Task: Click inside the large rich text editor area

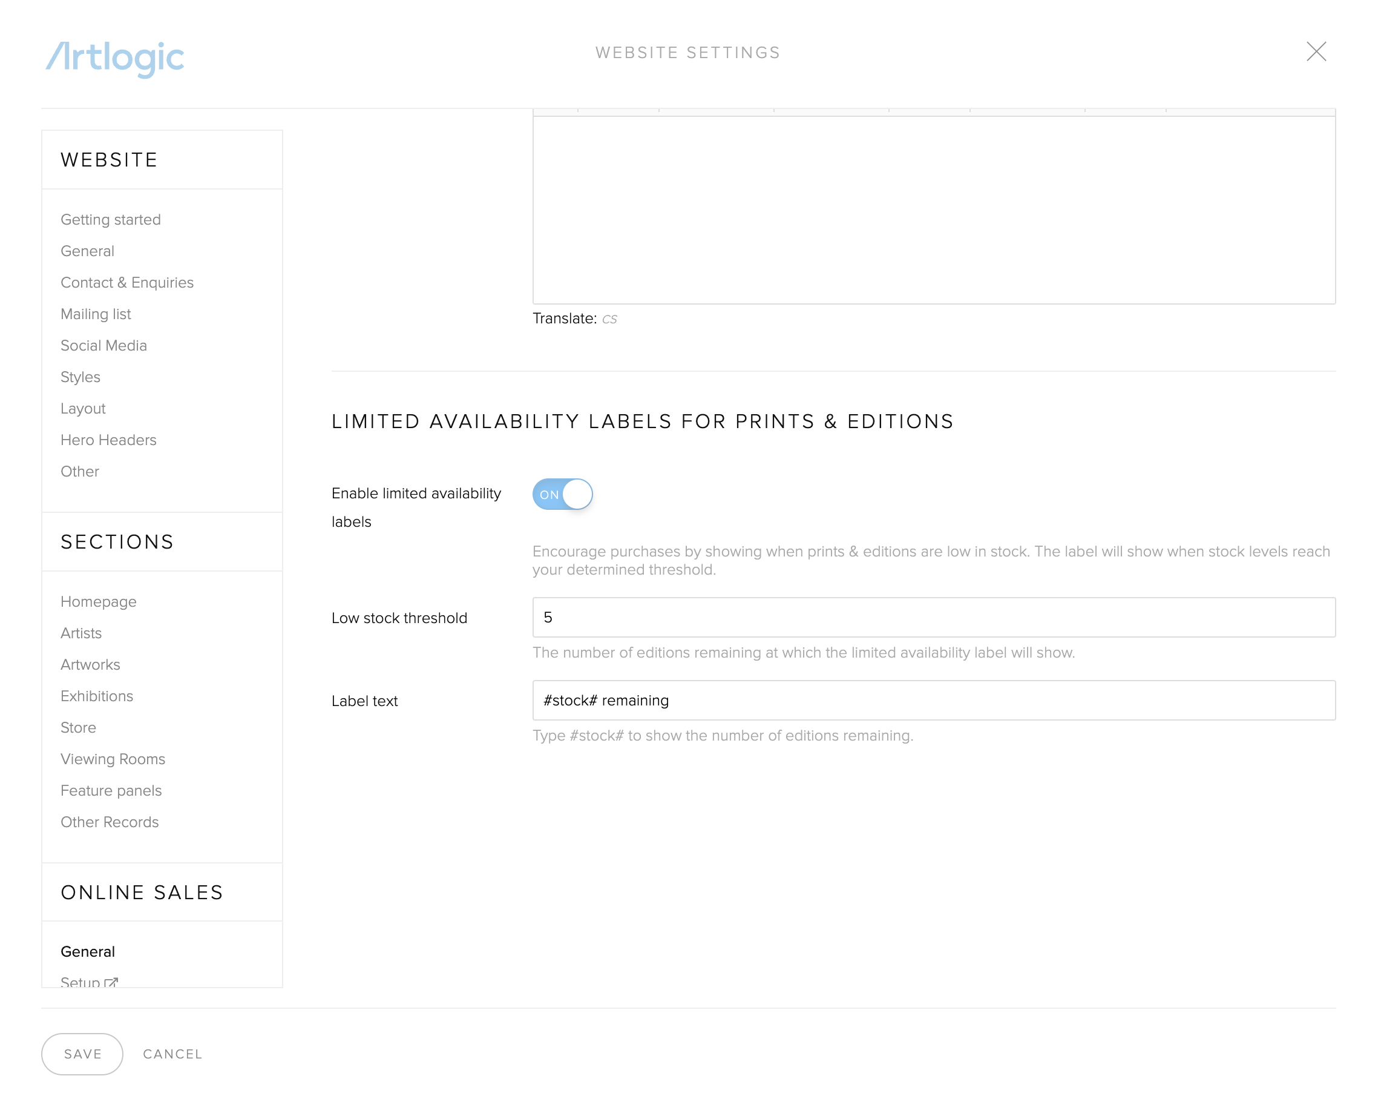Action: coord(933,208)
